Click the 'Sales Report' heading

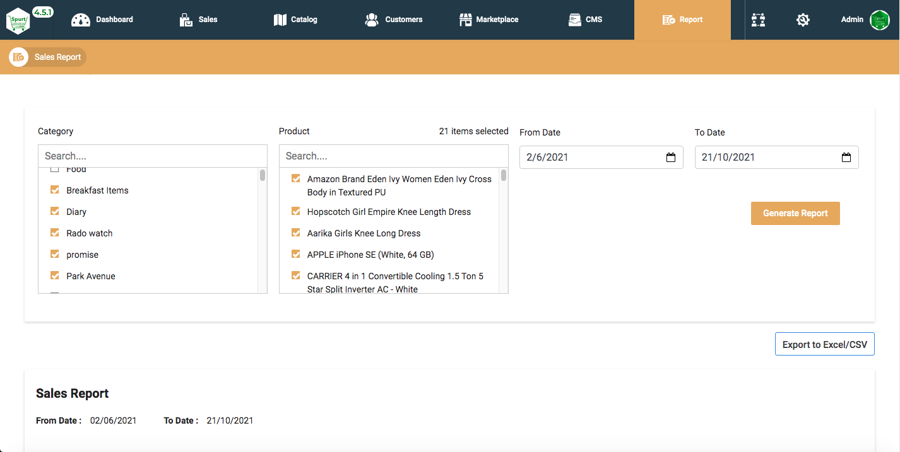pyautogui.click(x=73, y=393)
